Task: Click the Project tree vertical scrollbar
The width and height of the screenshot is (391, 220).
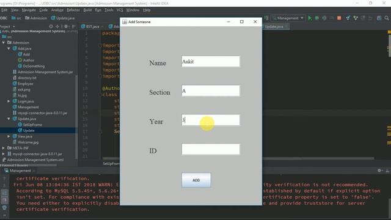Action: 76,117
